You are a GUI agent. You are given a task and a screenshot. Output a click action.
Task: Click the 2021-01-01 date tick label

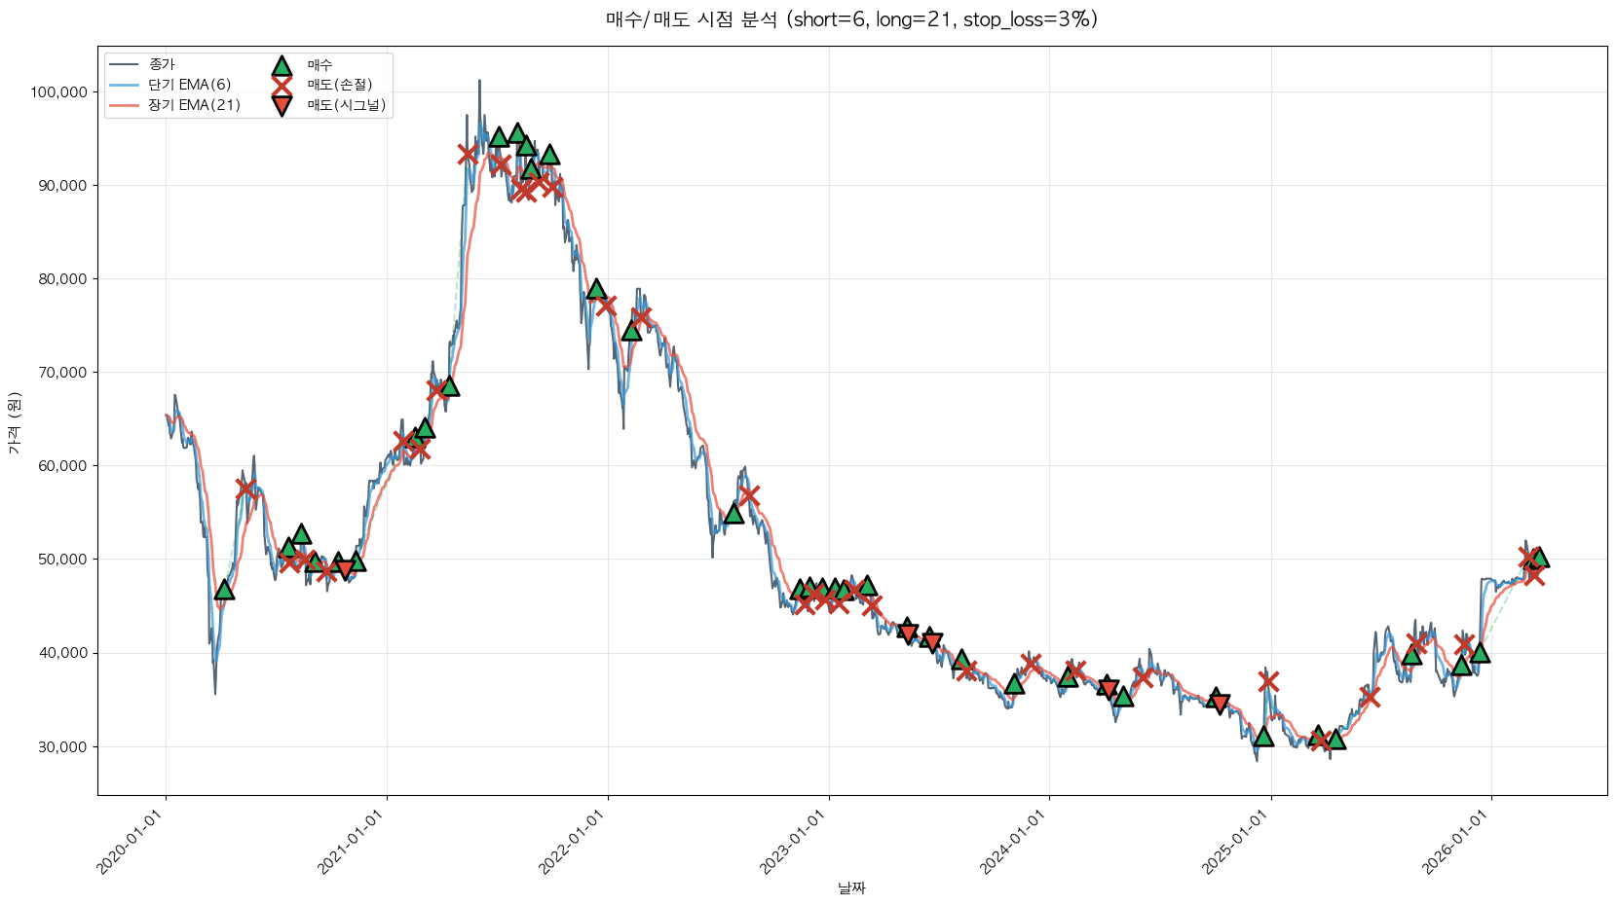(351, 843)
